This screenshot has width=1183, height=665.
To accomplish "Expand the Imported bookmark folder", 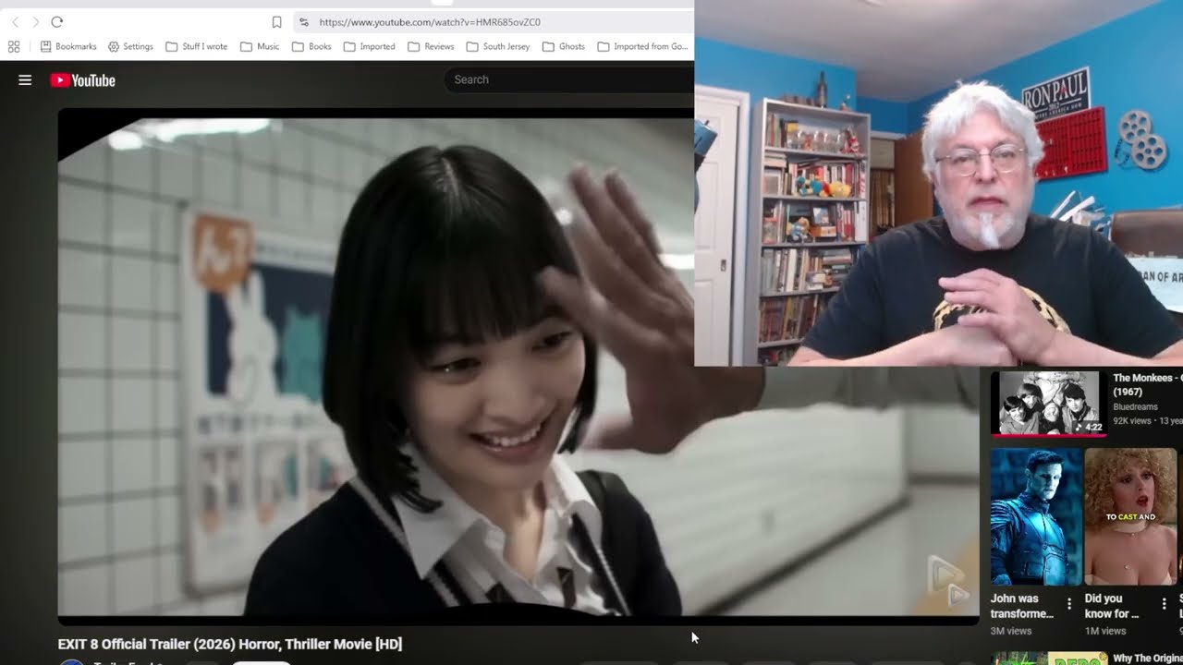I will (x=369, y=46).
